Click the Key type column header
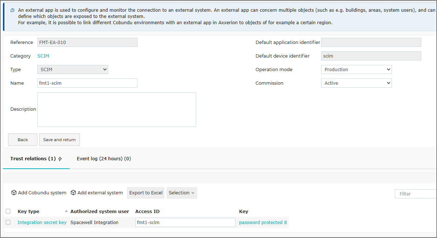This screenshot has height=238, width=437. tap(29, 212)
